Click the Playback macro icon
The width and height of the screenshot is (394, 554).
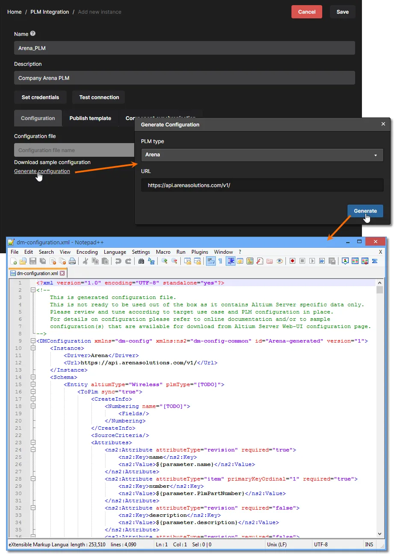pos(312,261)
